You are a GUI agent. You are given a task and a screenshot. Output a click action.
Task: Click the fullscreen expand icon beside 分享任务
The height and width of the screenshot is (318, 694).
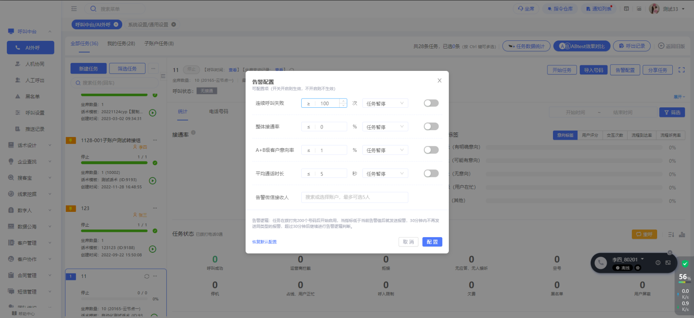pos(681,70)
